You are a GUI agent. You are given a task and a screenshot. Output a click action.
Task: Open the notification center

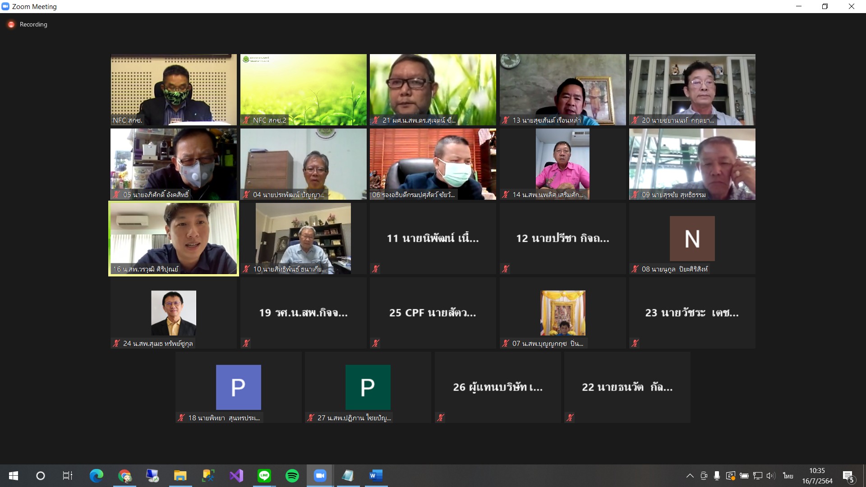(848, 476)
